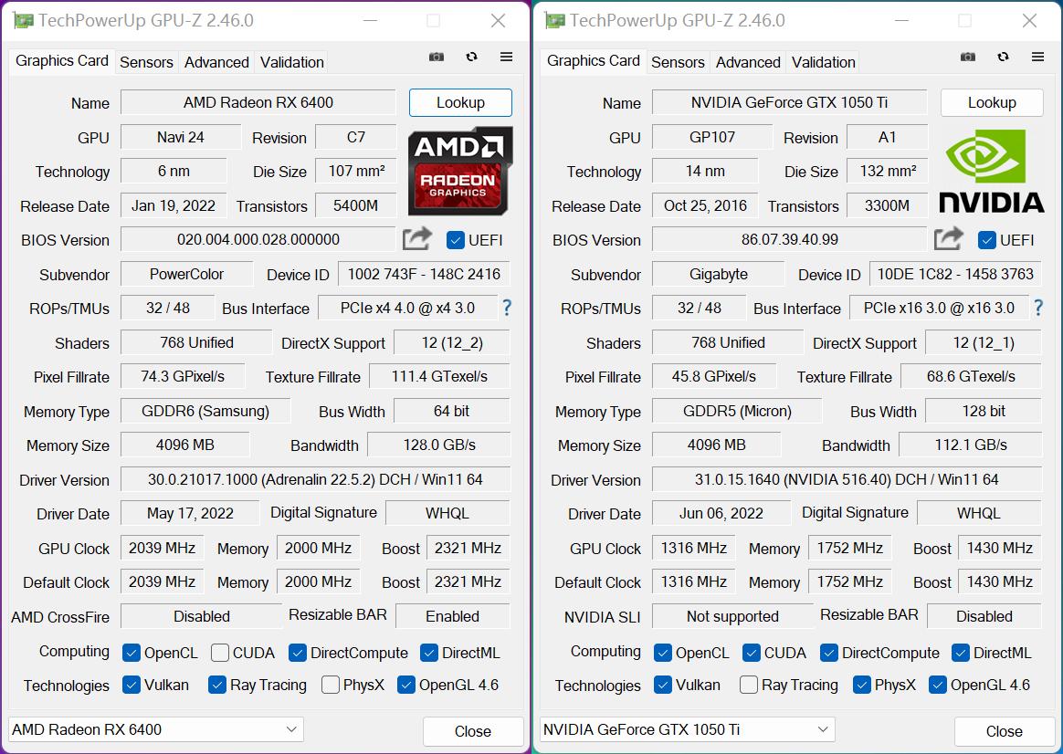Screen dimensions: 1063x754
Task: Take a screenshot using the camera icon
Action: pos(436,57)
